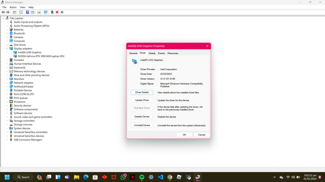Viewport: 325px width, 182px height.
Task: Switch to the Events tab
Action: pos(162,53)
